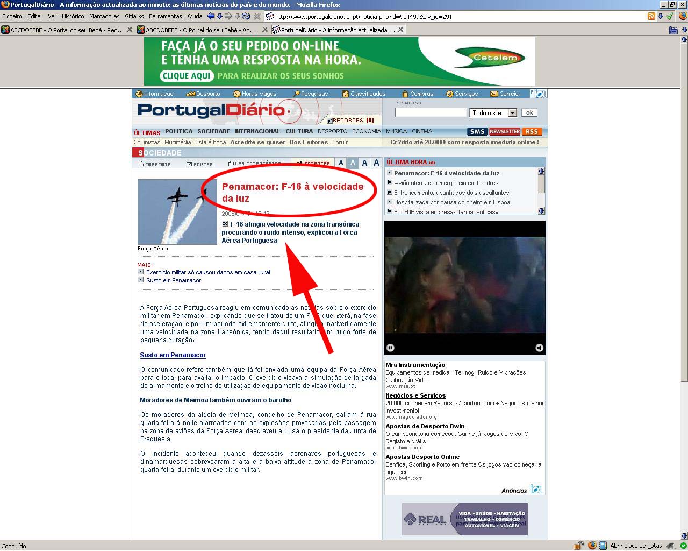Open Exercício militar só causou danos link
This screenshot has width=688, height=551.
tap(208, 272)
